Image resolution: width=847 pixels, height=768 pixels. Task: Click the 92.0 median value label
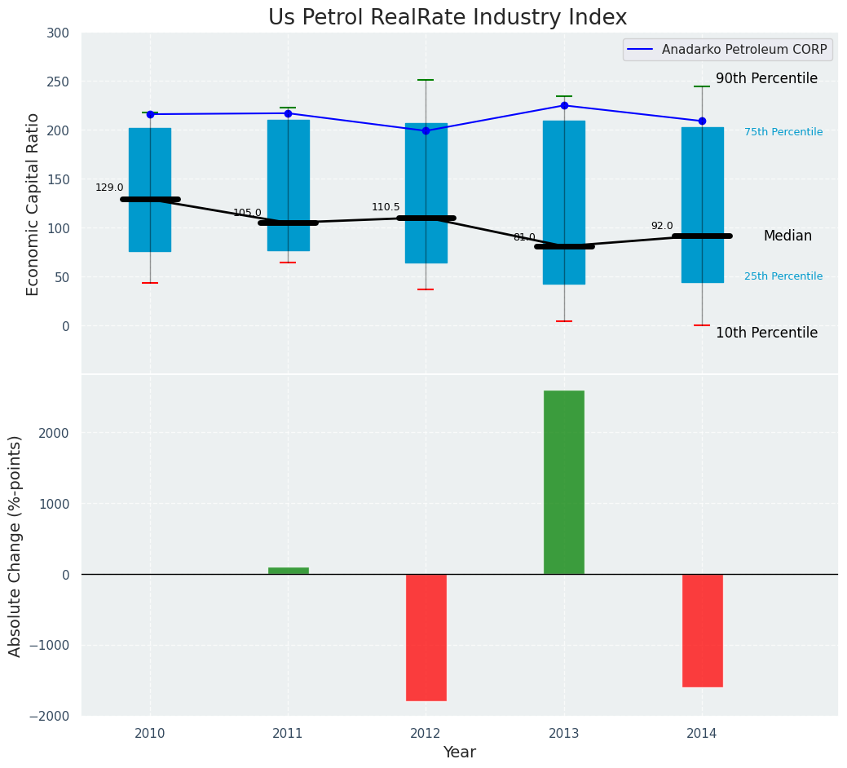pyautogui.click(x=662, y=226)
